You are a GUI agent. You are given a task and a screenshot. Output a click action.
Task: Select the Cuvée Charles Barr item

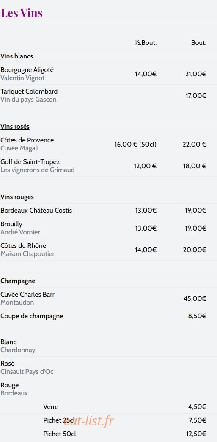click(27, 295)
